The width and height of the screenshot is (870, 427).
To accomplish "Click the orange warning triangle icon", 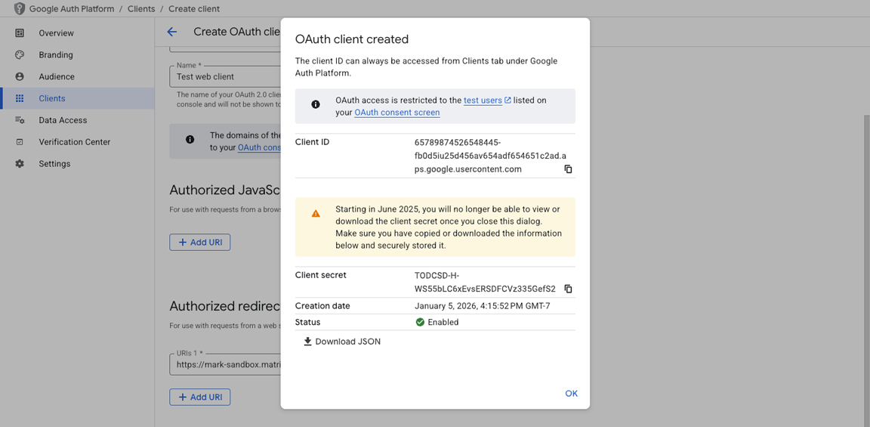I will (x=316, y=213).
